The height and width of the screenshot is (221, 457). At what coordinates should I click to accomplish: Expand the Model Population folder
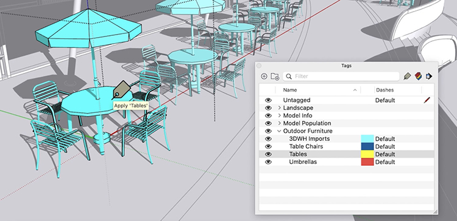[279, 123]
